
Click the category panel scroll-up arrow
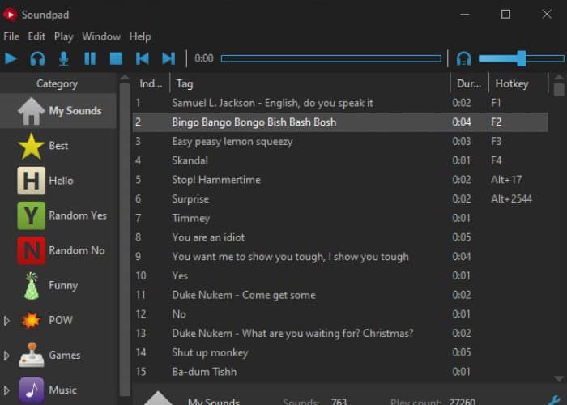click(x=125, y=77)
